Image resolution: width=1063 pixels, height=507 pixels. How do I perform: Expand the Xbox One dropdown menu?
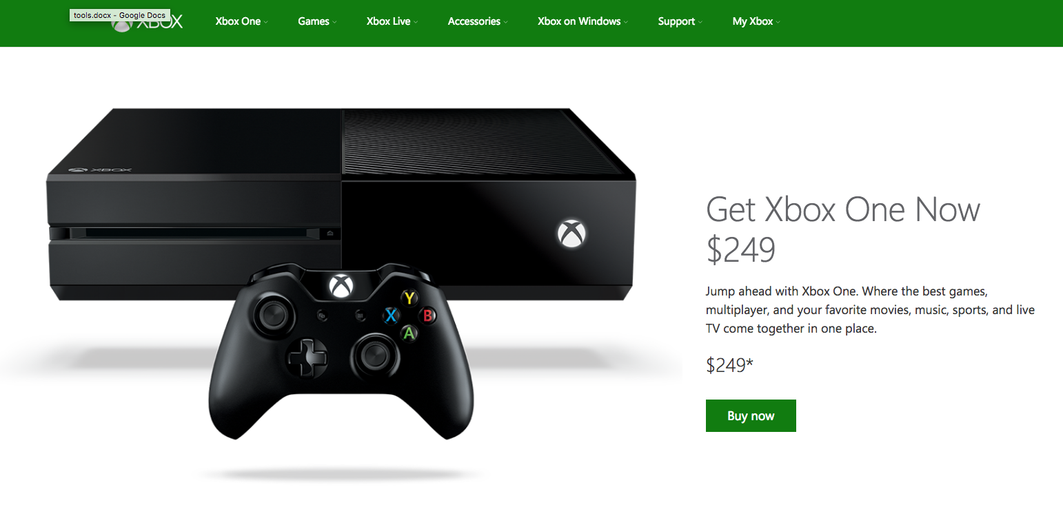[x=241, y=21]
